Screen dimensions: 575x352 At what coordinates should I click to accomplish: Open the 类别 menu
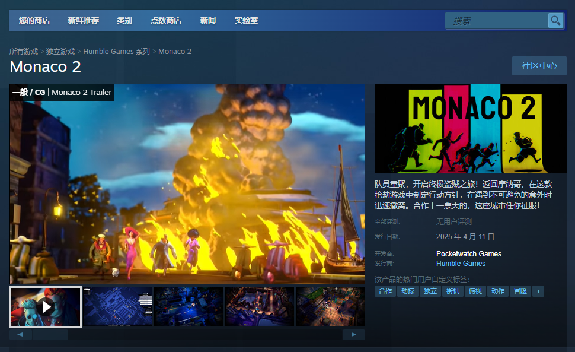124,21
